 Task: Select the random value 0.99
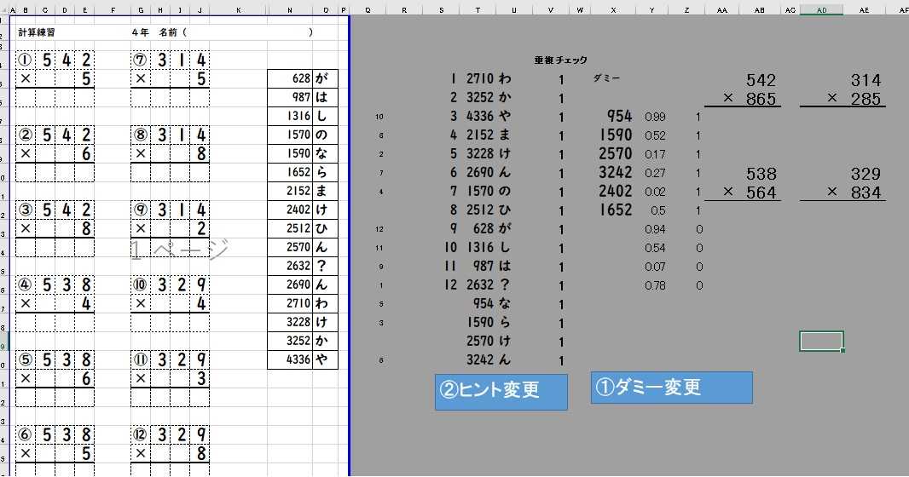coord(655,117)
